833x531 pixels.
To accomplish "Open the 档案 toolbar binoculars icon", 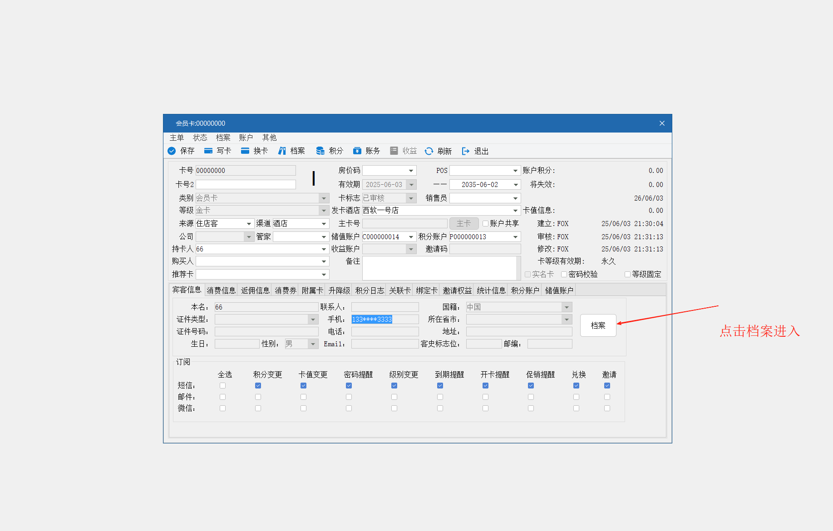I will pos(282,151).
